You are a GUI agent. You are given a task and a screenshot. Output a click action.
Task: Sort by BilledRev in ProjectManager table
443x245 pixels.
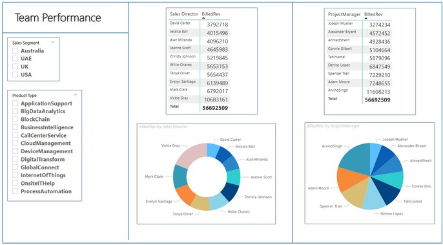(373, 14)
